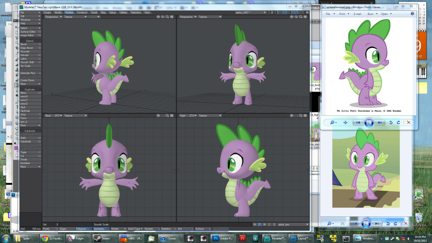432x243 pixels.
Task: Click the pan icon in the Right (ZY) viewport
Action: [292, 116]
